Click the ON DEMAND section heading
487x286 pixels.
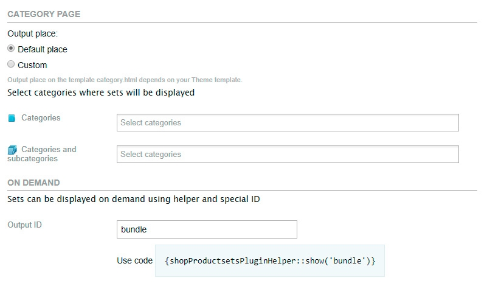33,182
